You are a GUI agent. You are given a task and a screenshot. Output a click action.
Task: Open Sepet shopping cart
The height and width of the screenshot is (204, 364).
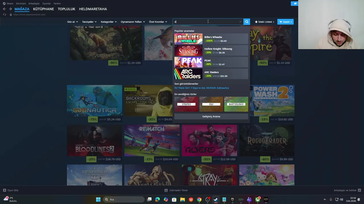tap(285, 22)
